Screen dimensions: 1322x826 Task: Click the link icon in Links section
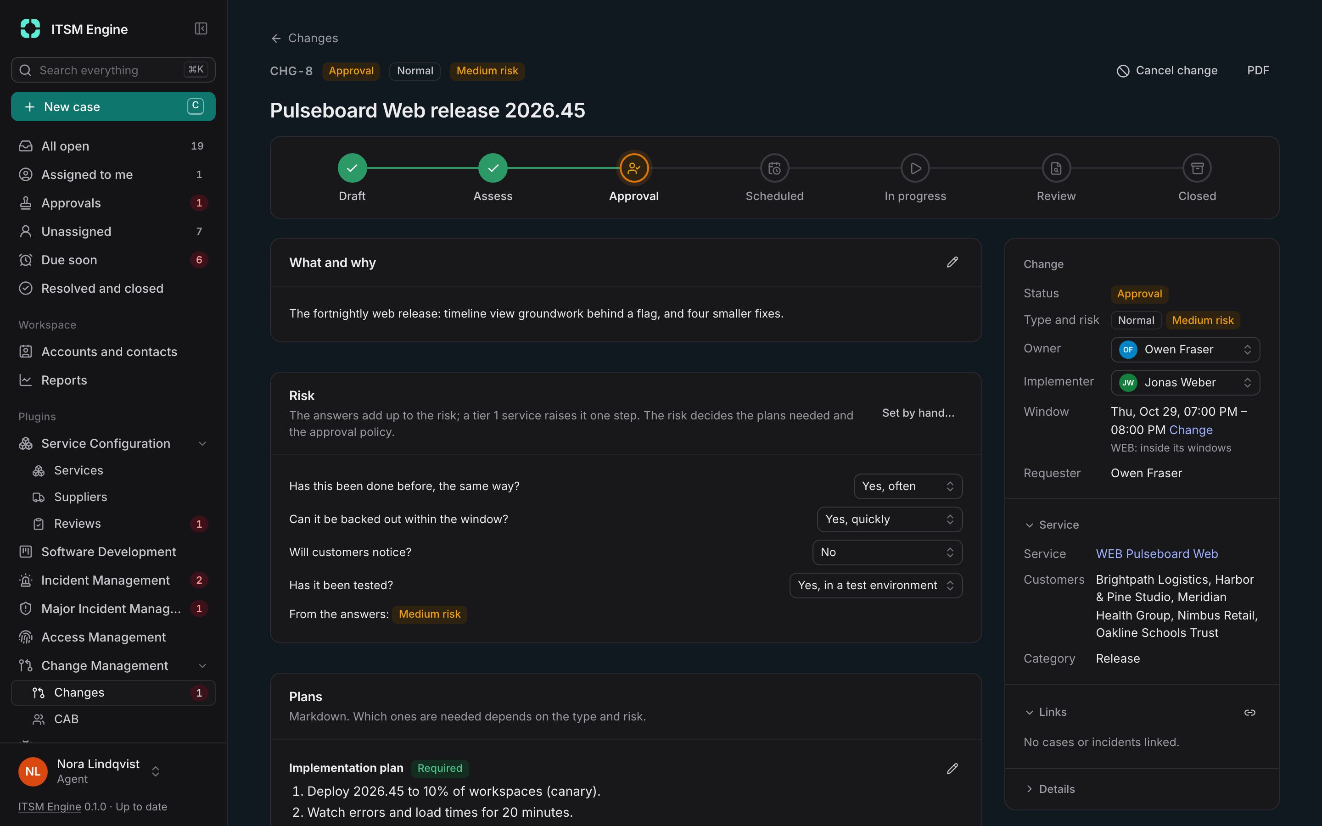1249,712
